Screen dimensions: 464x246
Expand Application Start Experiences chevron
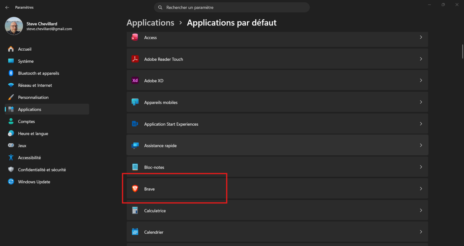tap(421, 124)
